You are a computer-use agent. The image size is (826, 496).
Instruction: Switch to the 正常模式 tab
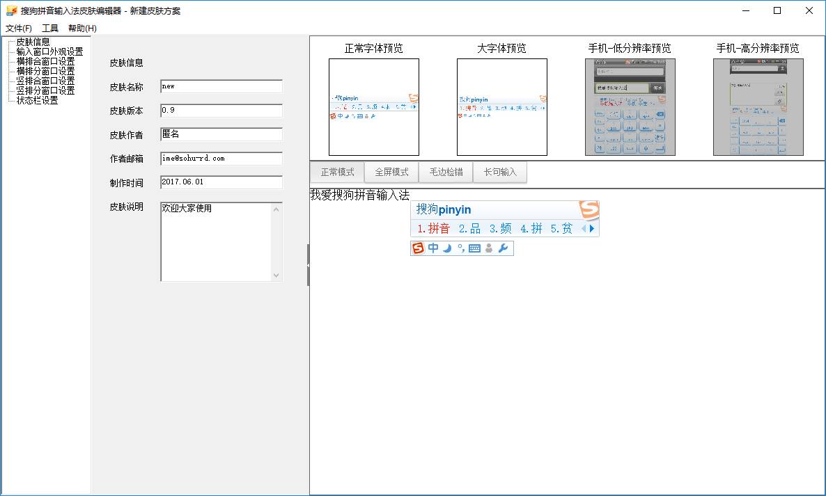click(337, 172)
